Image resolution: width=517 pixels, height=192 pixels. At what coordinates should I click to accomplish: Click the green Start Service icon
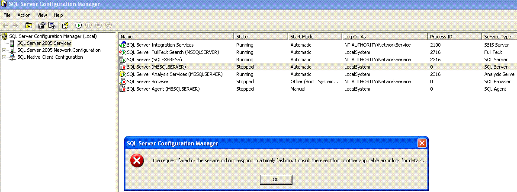pos(78,25)
